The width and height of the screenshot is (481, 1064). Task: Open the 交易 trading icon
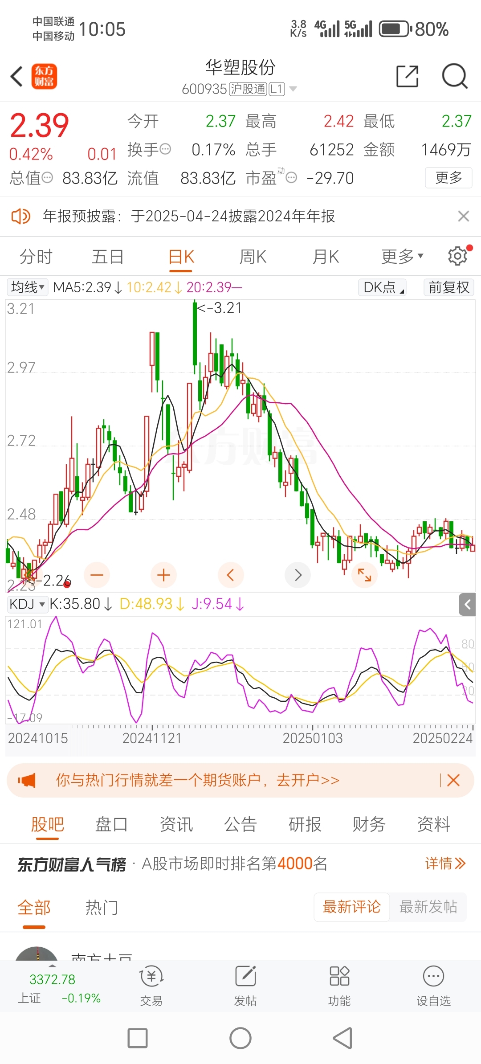(151, 987)
